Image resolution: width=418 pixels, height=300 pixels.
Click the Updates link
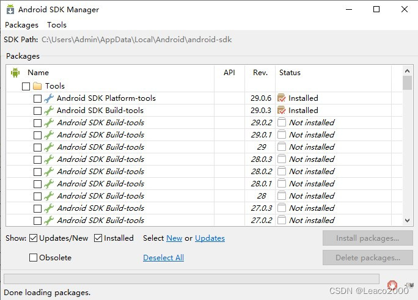click(x=210, y=238)
